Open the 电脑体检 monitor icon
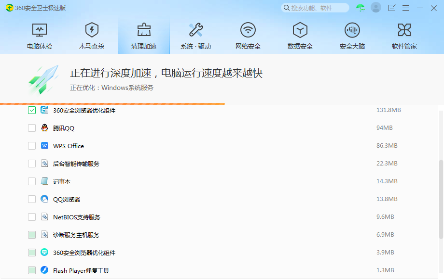 (x=40, y=30)
